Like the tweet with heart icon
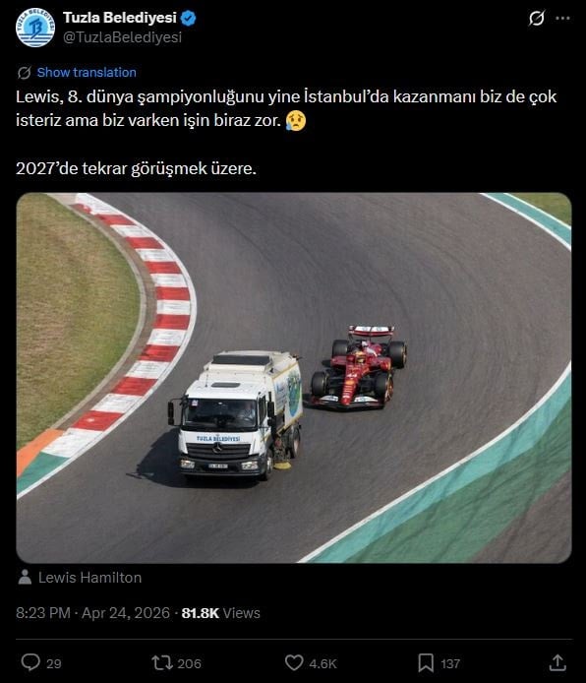 tap(294, 662)
